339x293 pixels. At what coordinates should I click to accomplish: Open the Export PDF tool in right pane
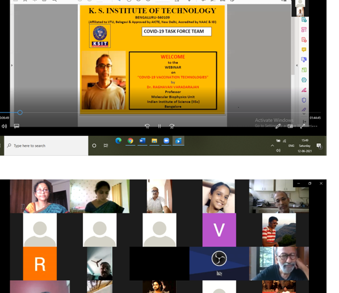point(304,20)
